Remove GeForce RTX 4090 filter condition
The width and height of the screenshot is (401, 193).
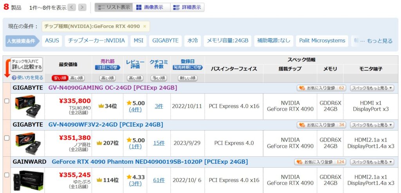[145, 26]
